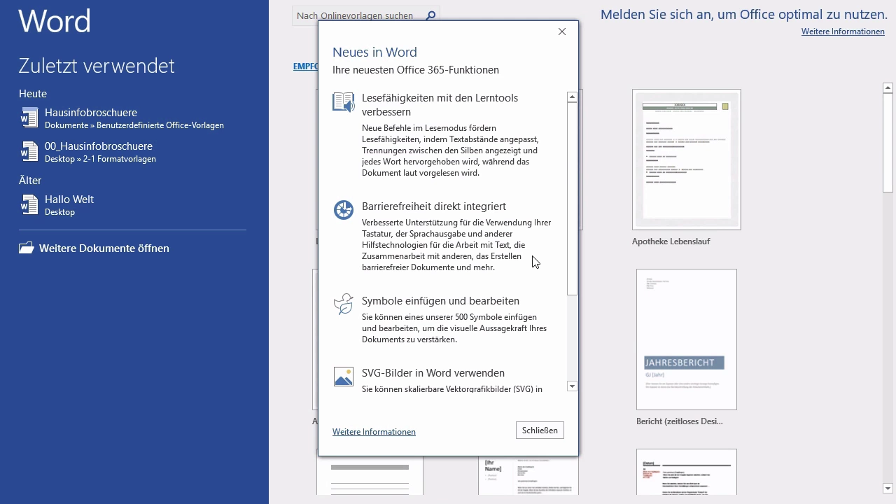
Task: Click the Barrierefreiheit accessibility icon
Action: pos(343,209)
